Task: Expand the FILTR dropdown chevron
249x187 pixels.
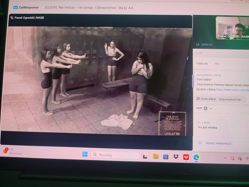Action: 211,108
